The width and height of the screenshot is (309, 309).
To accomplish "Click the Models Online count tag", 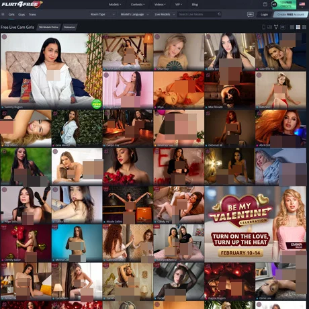I will 48,27.
